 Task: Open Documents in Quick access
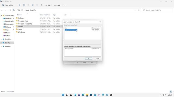[9, 24]
